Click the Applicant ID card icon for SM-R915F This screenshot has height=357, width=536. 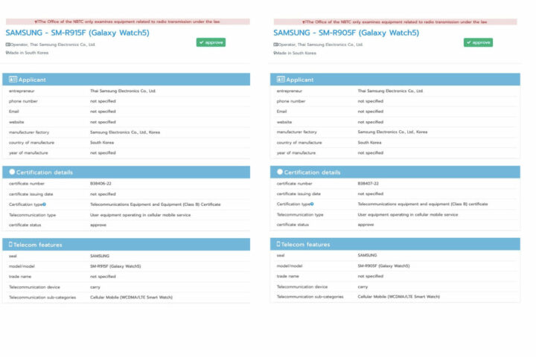pyautogui.click(x=11, y=80)
